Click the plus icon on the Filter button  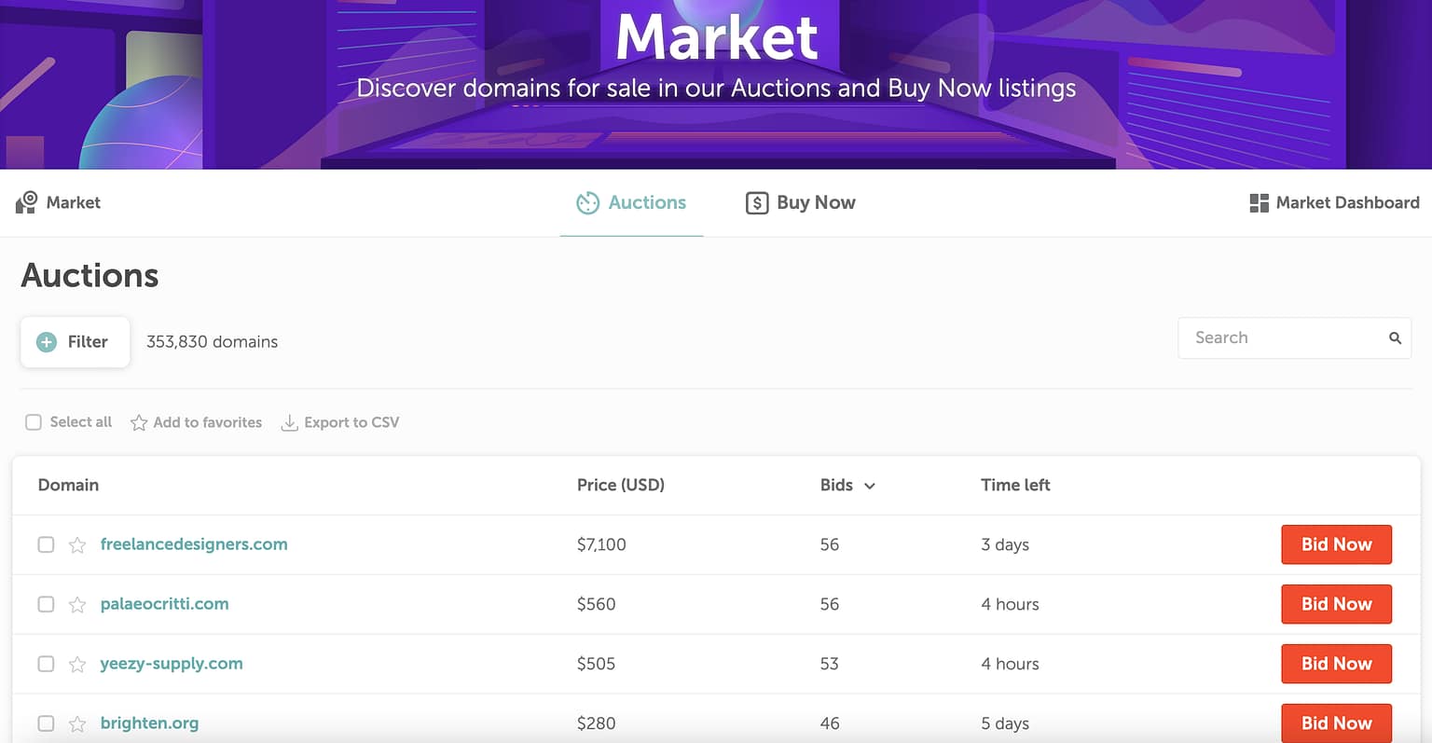(45, 341)
